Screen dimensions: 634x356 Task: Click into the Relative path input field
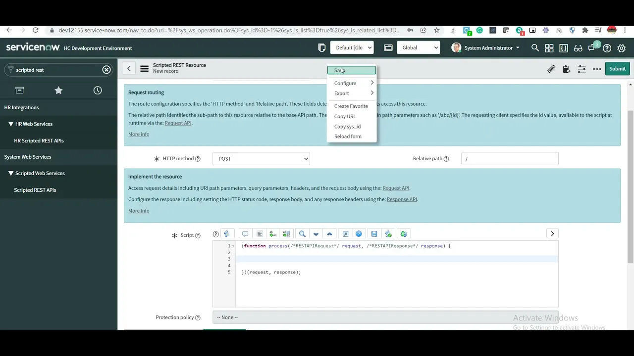point(510,159)
